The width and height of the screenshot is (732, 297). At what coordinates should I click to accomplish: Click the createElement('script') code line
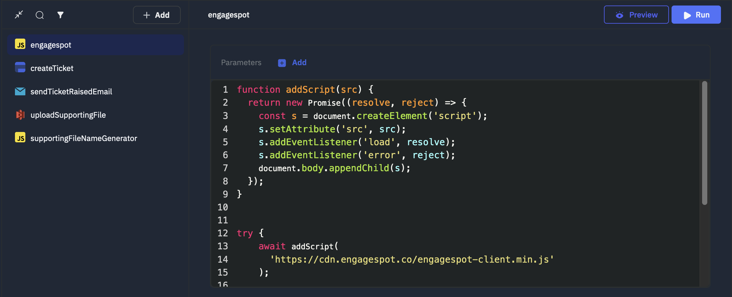pyautogui.click(x=373, y=116)
